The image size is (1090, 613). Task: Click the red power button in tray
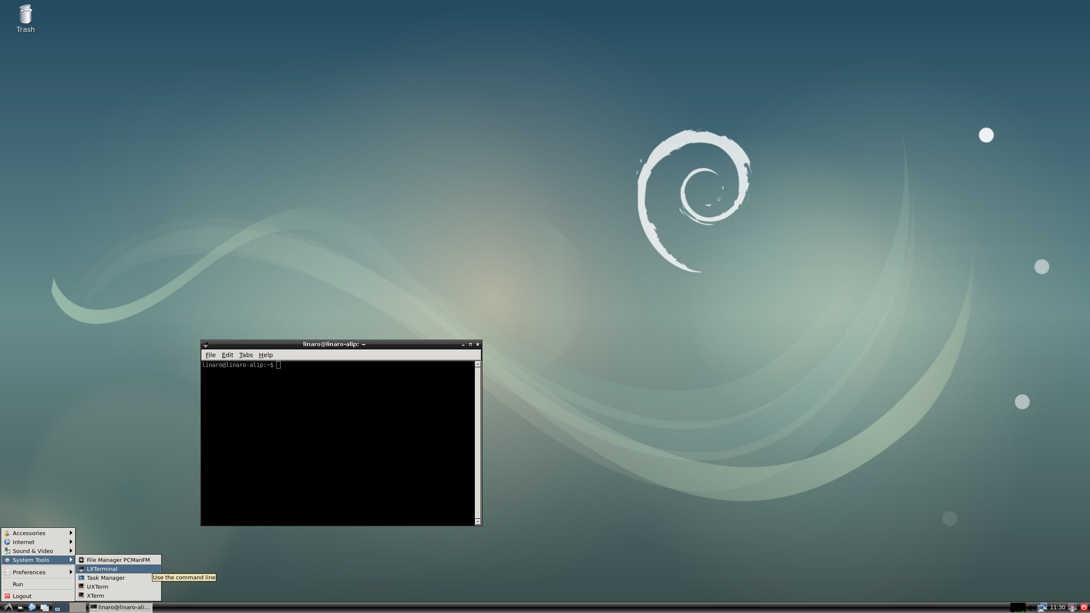tap(1084, 607)
